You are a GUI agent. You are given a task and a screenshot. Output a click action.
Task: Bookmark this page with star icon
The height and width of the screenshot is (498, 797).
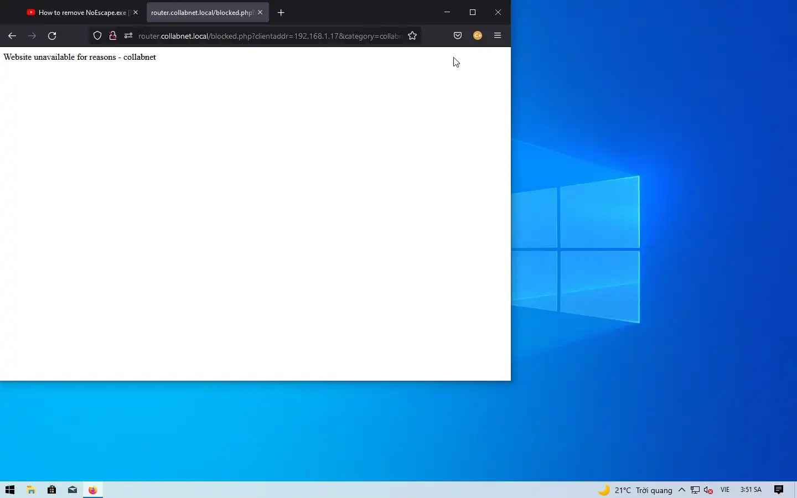click(412, 35)
